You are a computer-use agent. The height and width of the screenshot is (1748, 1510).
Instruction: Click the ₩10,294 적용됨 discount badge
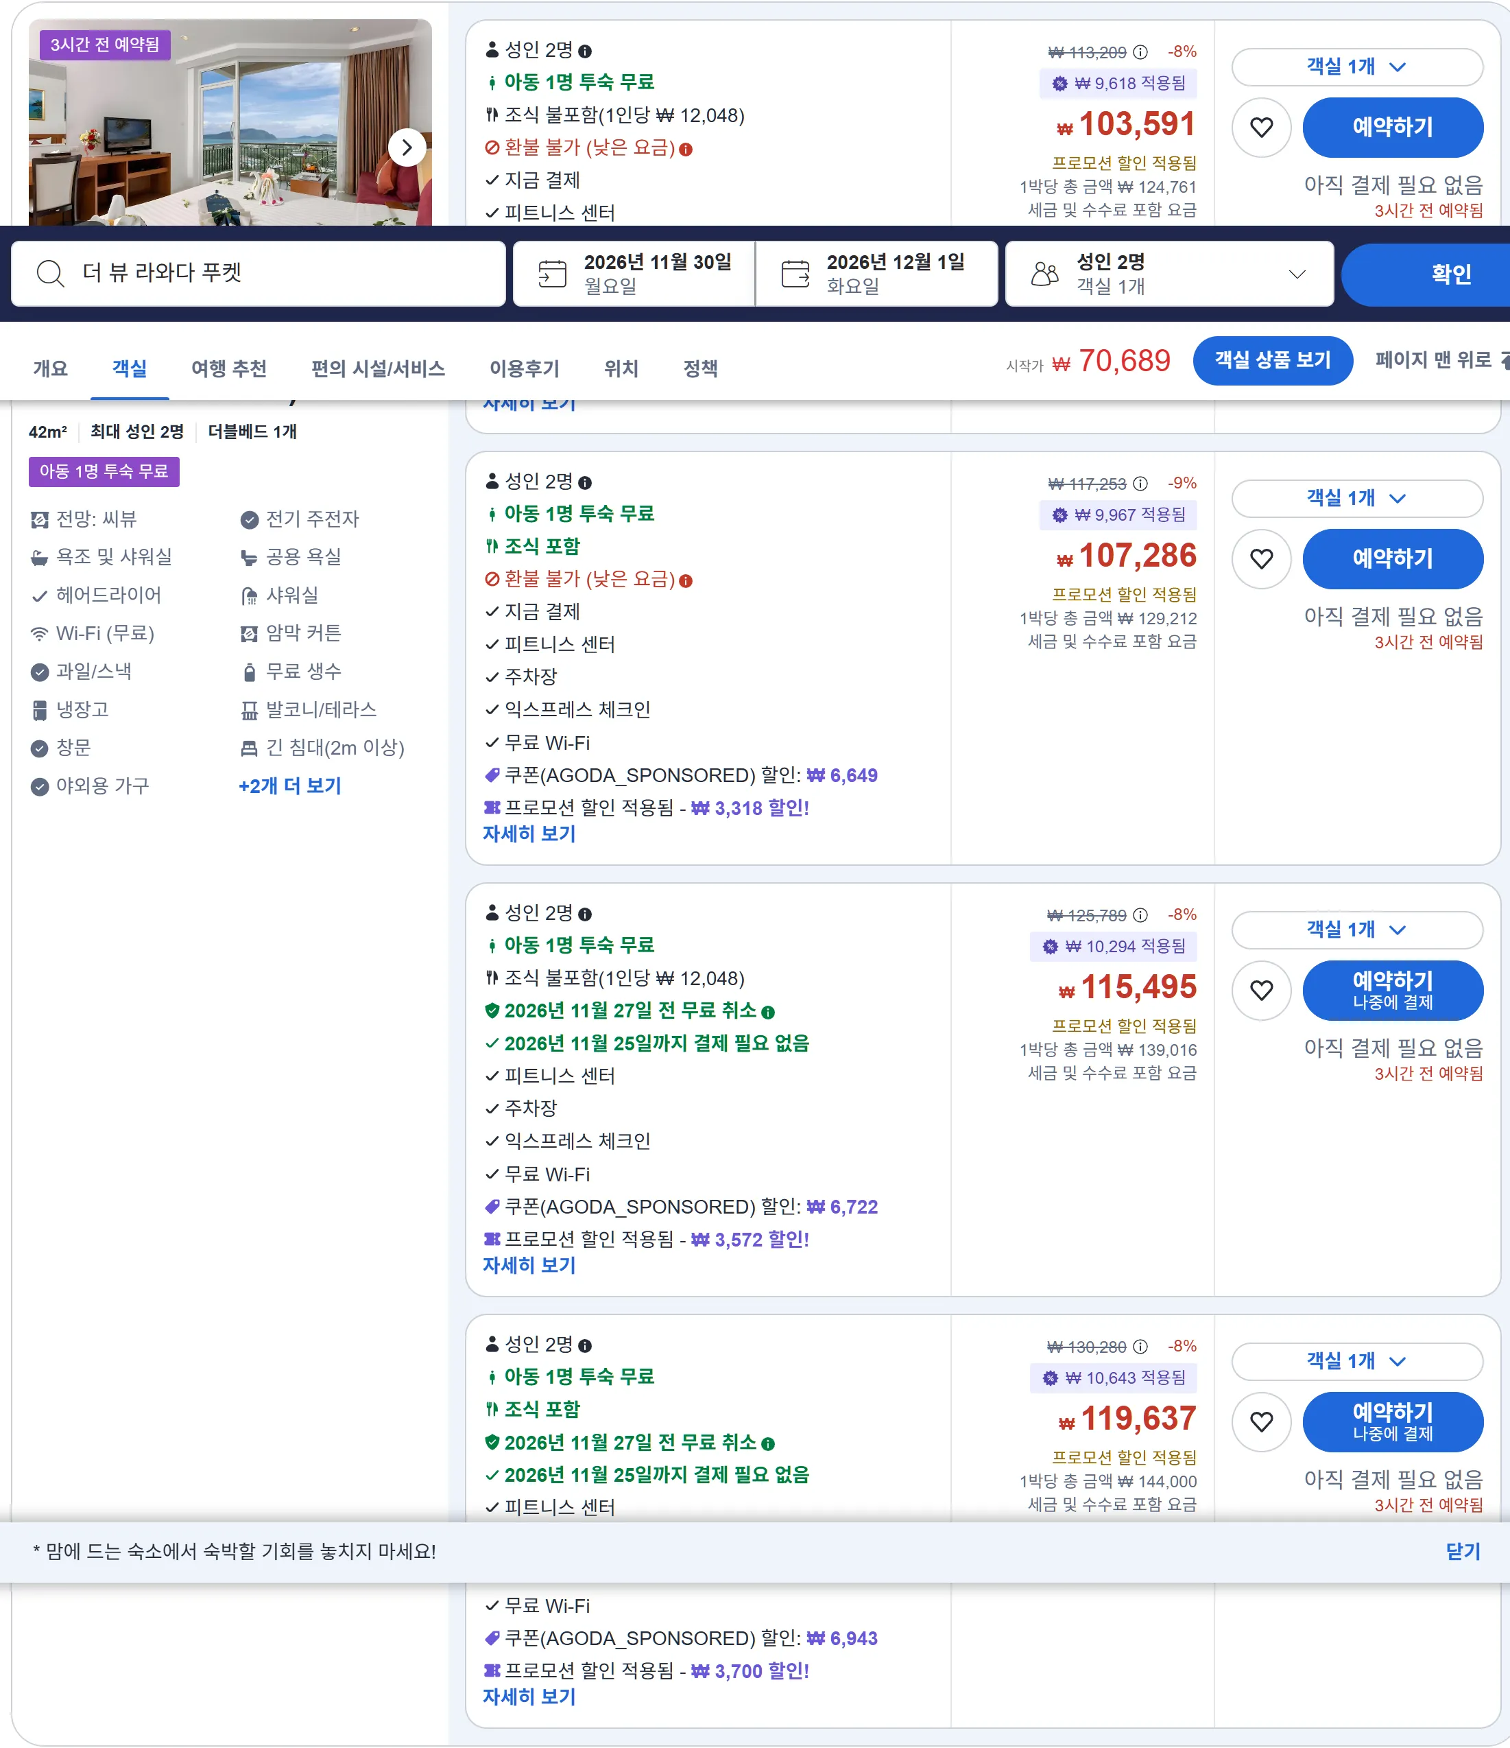point(1114,947)
